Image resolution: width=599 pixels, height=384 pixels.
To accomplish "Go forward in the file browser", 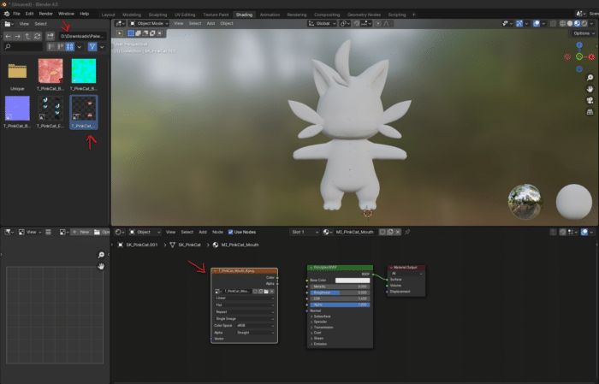I will (18, 36).
